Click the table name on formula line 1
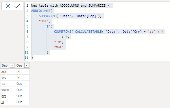The image size is (170, 108). (68, 6)
